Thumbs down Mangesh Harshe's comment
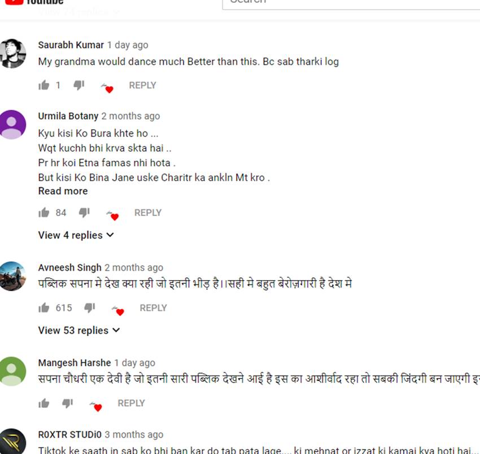 [68, 403]
